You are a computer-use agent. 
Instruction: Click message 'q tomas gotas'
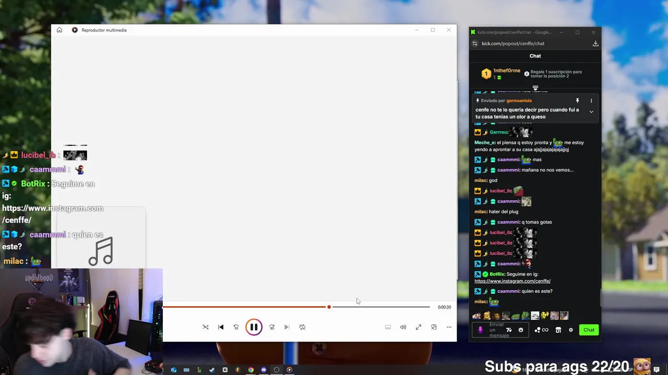tap(536, 222)
